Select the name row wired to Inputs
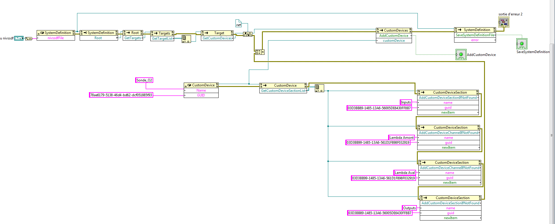 coord(448,103)
